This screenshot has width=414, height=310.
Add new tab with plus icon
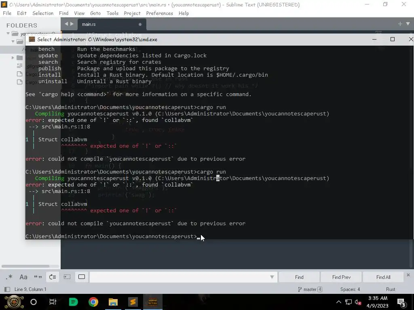point(400,24)
